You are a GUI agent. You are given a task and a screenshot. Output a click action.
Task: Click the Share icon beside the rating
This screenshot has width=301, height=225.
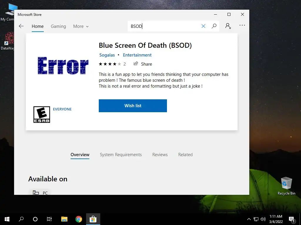pos(136,64)
